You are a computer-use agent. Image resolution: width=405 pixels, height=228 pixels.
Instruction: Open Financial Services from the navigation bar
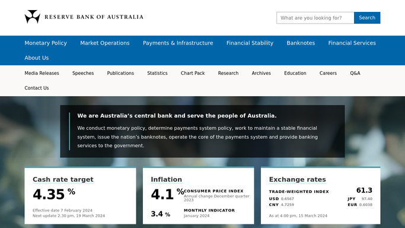click(352, 43)
